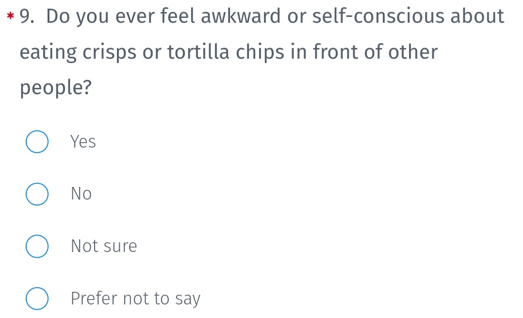Choose the Not sure radio circle

point(37,246)
